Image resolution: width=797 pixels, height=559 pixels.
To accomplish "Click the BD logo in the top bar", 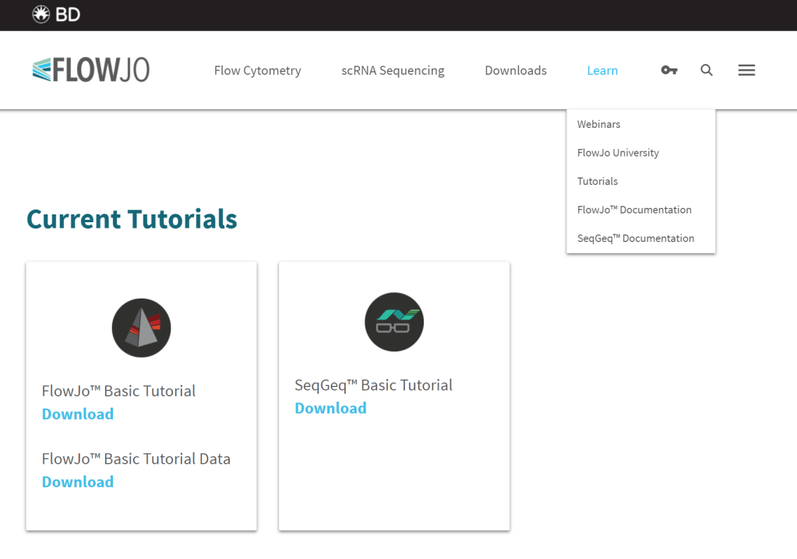I will 56,14.
